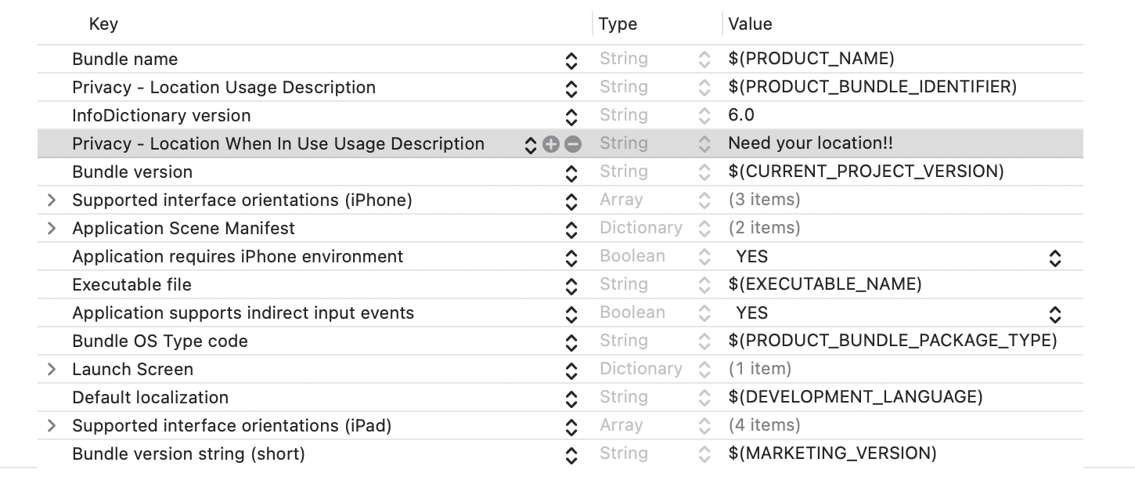Toggle the YES value for Application supports indirect input events
Image resolution: width=1135 pixels, height=484 pixels.
click(x=1054, y=313)
